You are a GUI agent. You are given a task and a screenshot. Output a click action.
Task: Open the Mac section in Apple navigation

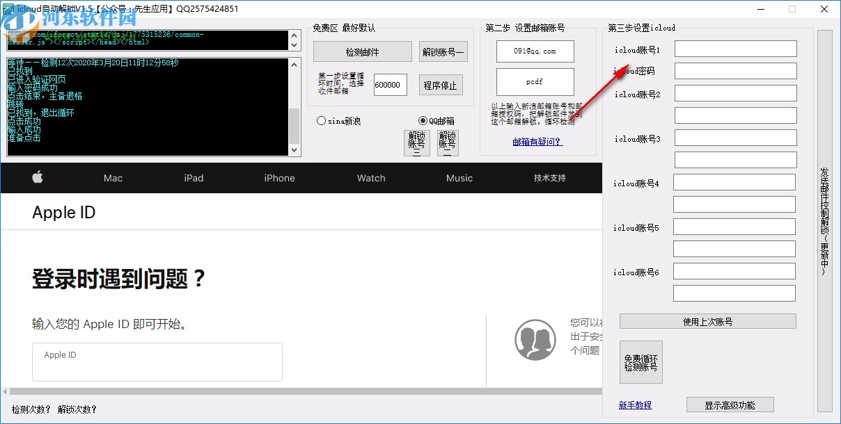[x=113, y=178]
